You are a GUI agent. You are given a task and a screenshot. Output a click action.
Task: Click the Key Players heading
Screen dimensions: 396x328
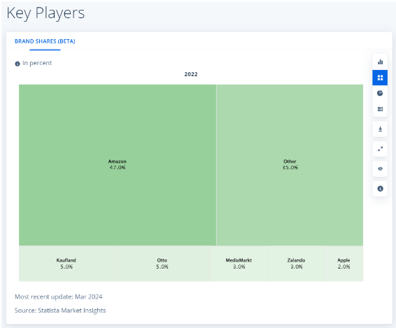coord(45,13)
